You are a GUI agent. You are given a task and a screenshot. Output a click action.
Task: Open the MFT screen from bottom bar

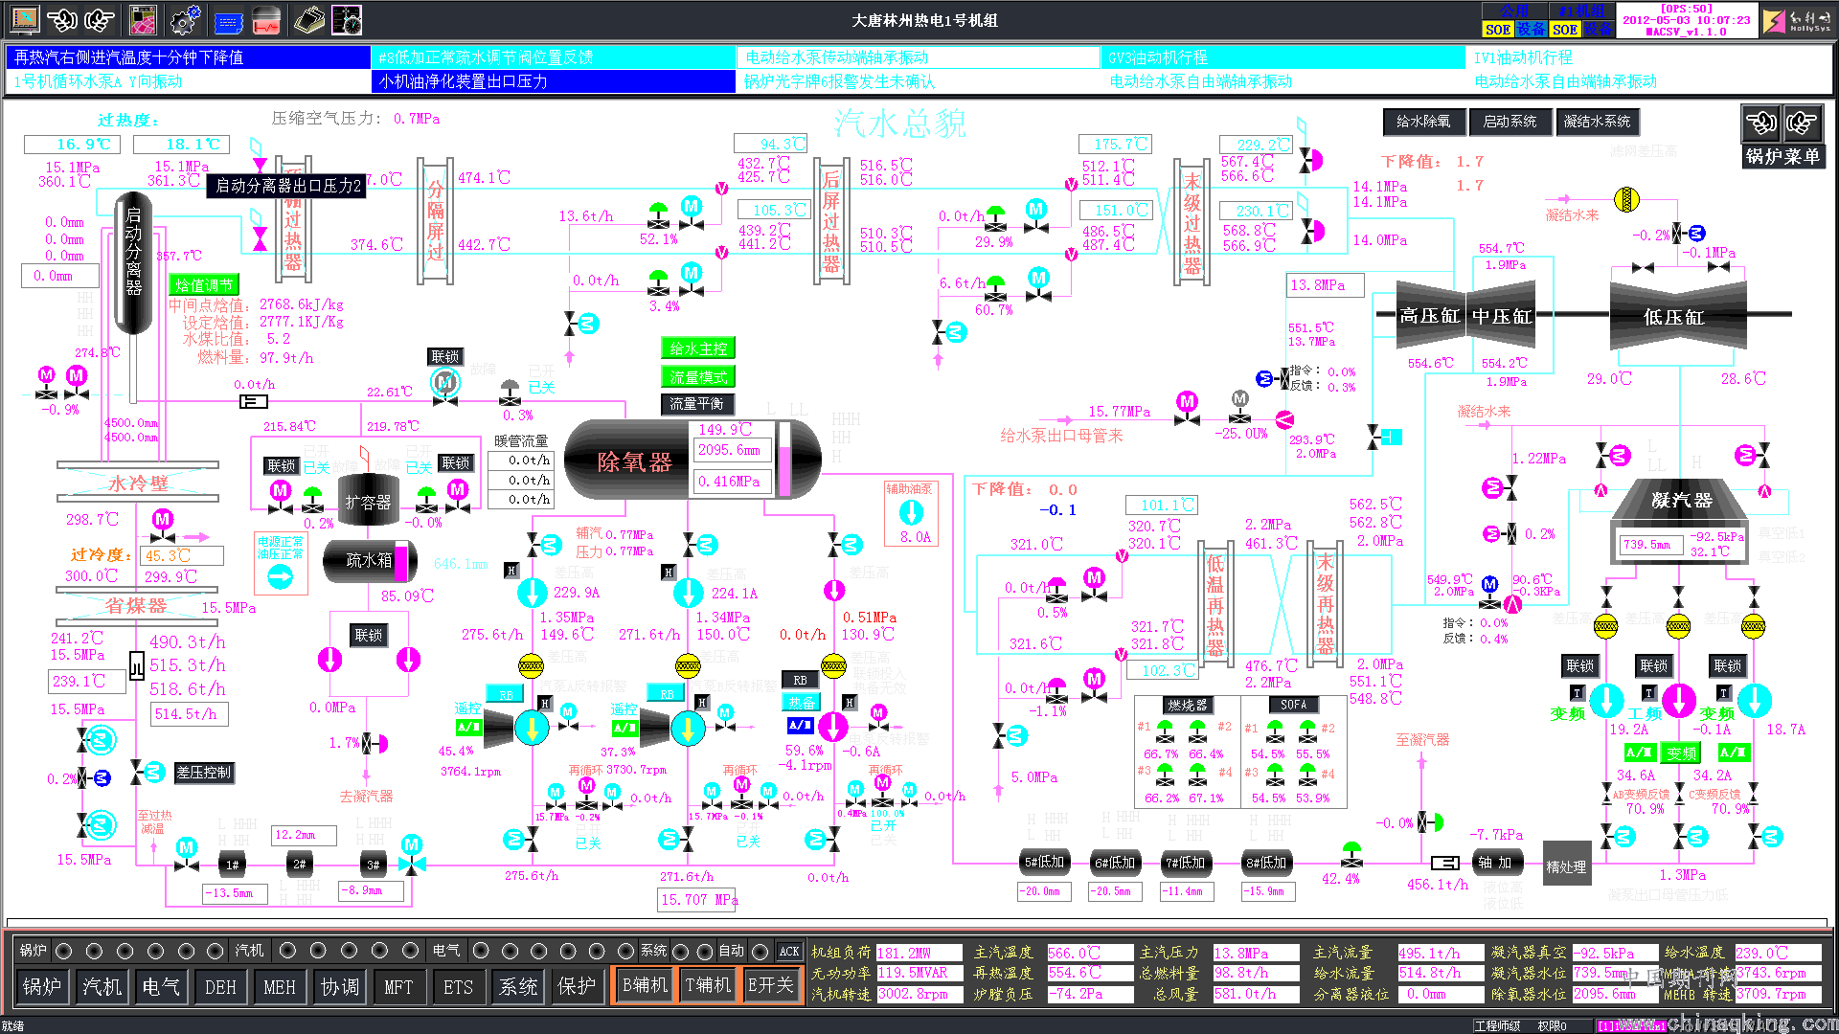pyautogui.click(x=398, y=985)
